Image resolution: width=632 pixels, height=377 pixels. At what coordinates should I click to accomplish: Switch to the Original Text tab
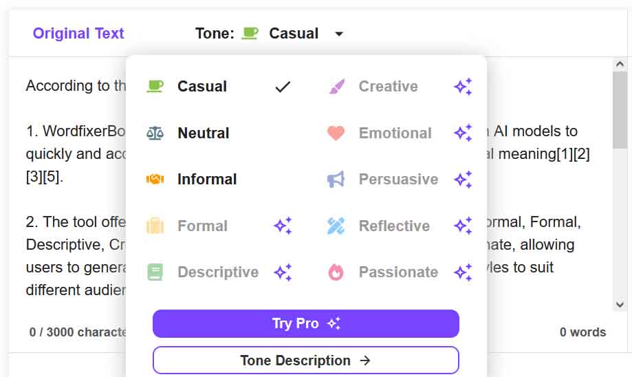point(78,34)
